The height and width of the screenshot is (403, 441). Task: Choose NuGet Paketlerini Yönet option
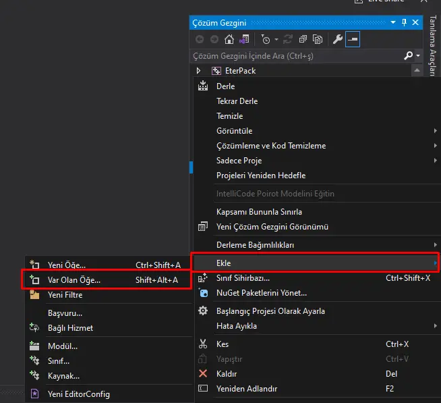[261, 293]
